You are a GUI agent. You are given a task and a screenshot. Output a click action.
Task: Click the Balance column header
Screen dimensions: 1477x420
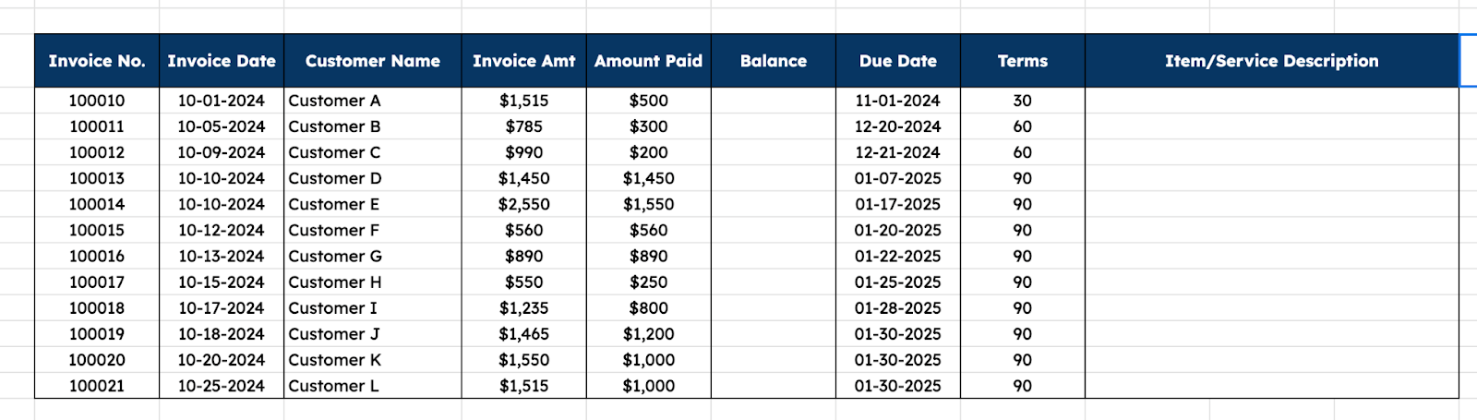(x=774, y=61)
